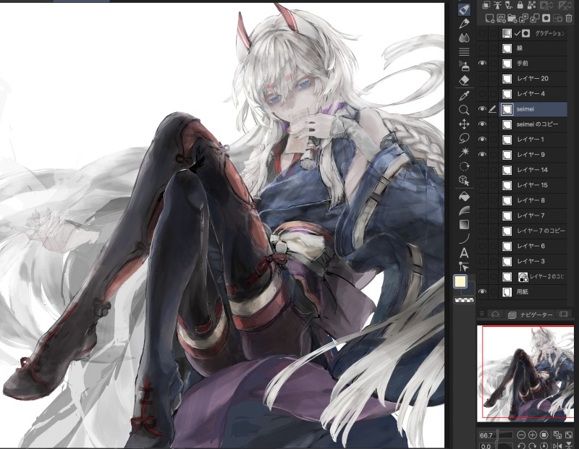Select the Blend (water drops) tool
This screenshot has height=449, width=579.
[464, 38]
